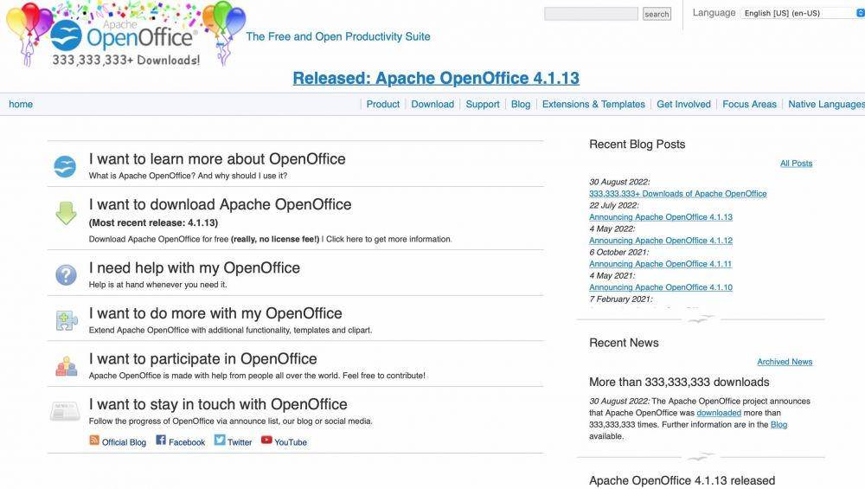Open the home navigation link
This screenshot has width=865, height=489.
tap(21, 105)
